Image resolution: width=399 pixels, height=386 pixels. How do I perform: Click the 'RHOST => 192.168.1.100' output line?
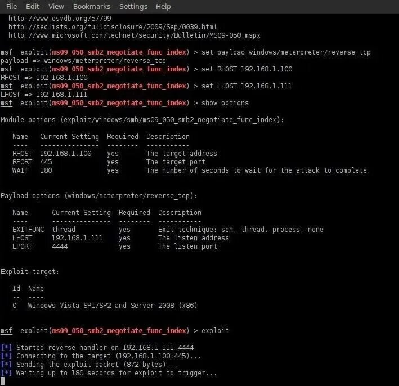click(x=44, y=77)
